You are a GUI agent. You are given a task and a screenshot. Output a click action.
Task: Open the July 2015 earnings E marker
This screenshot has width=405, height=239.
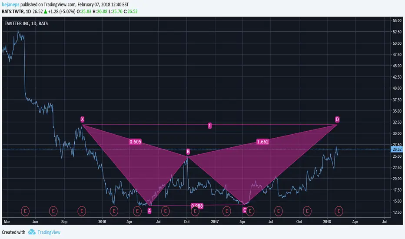(x=53, y=211)
